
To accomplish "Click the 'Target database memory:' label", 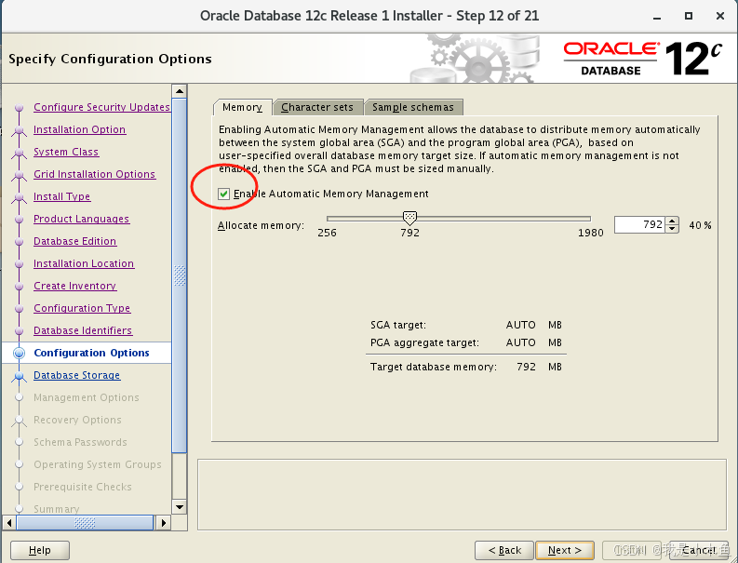I will tap(434, 368).
